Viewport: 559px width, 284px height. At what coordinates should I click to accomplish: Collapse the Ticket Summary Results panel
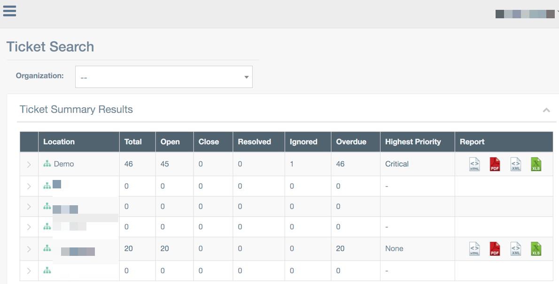[546, 110]
